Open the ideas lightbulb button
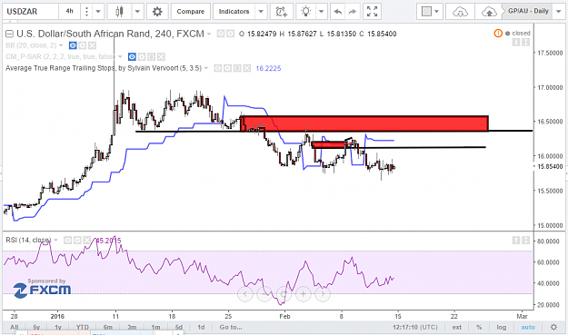568x335 pixels. [x=306, y=12]
